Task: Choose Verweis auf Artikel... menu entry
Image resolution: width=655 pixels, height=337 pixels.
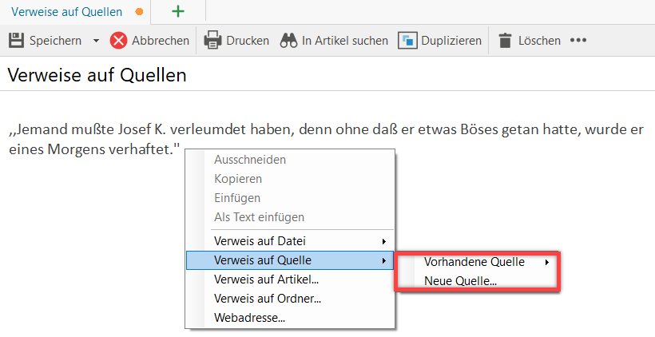Action: point(266,280)
